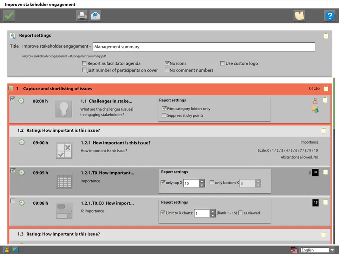Screen dimensions: 339x254
Task: Click the only top X number field
Action: [x=191, y=183]
